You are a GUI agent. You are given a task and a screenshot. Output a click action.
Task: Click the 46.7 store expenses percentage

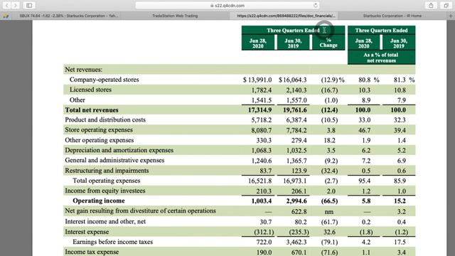[364, 130]
